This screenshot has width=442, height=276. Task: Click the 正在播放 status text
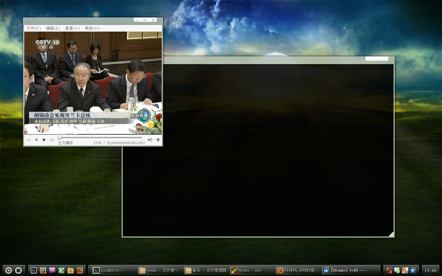click(x=65, y=143)
